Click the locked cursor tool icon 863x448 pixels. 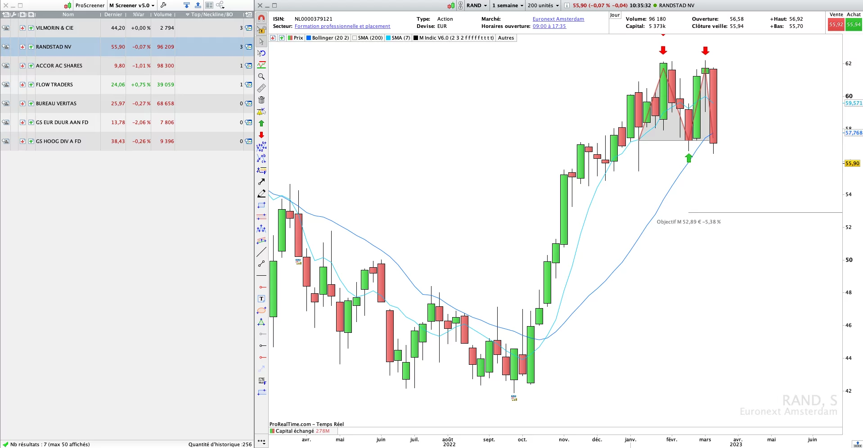click(x=261, y=30)
